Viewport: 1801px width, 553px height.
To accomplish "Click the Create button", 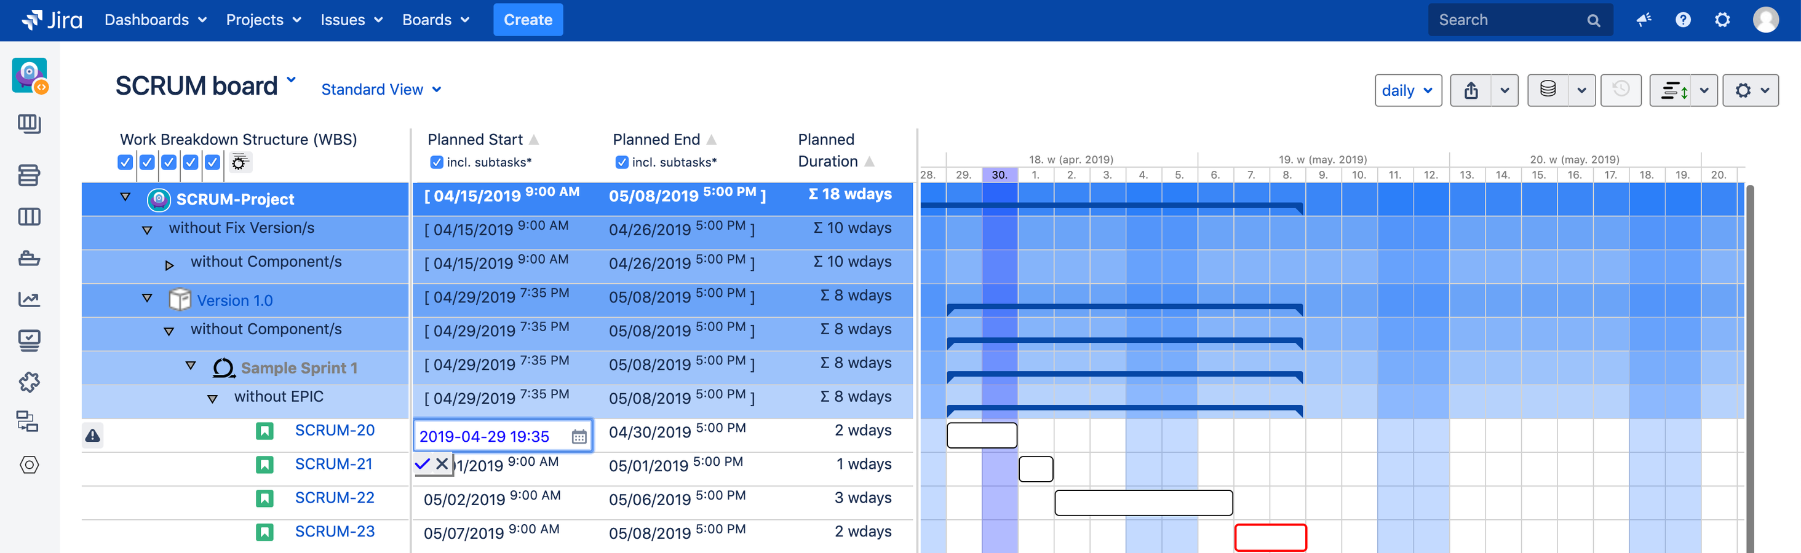I will tap(528, 20).
